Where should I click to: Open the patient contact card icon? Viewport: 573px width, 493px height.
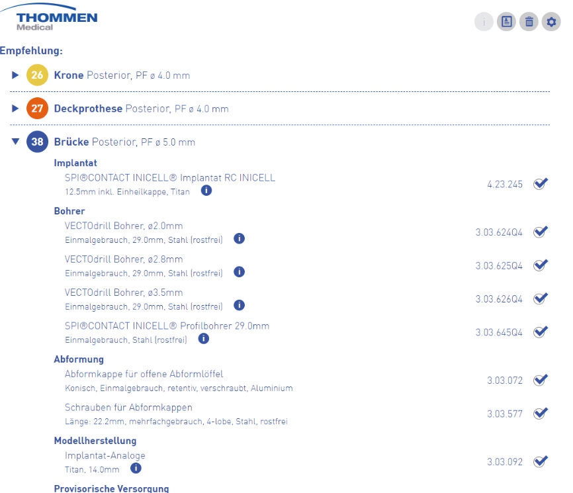pos(506,22)
